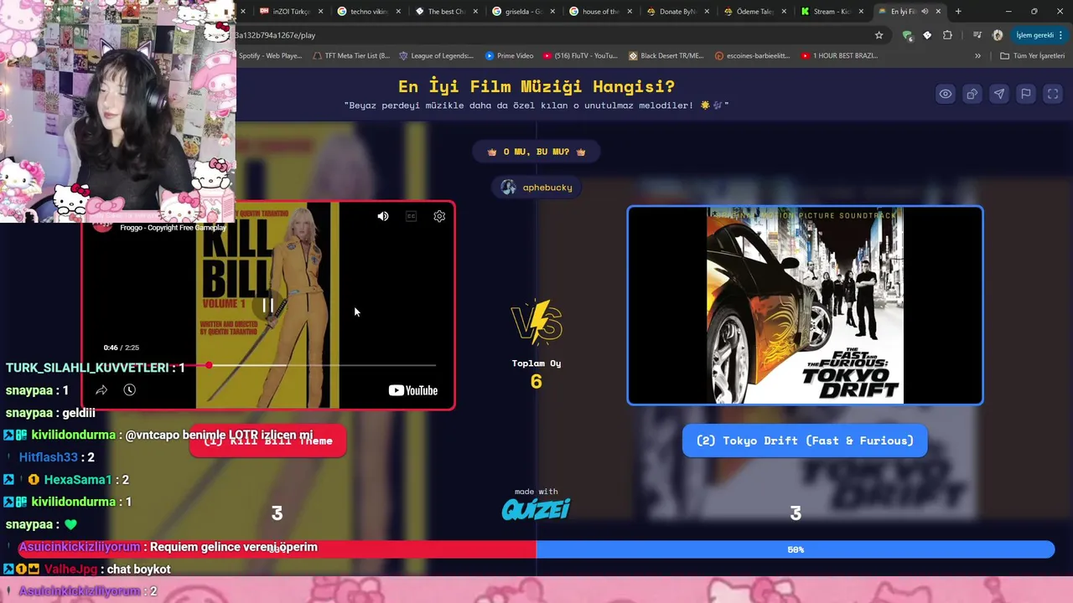This screenshot has height=603, width=1073.
Task: Click the flag report icon
Action: [1026, 94]
